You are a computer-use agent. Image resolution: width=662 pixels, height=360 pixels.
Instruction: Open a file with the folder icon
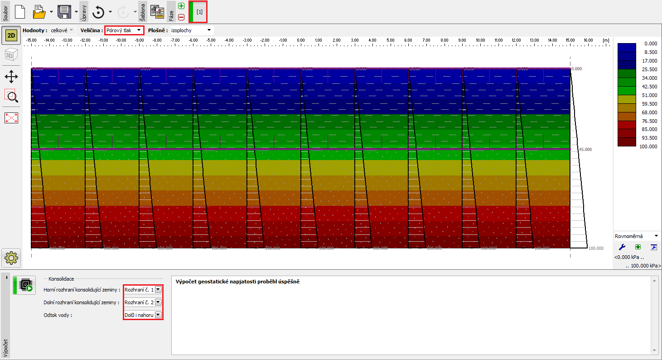coord(39,12)
